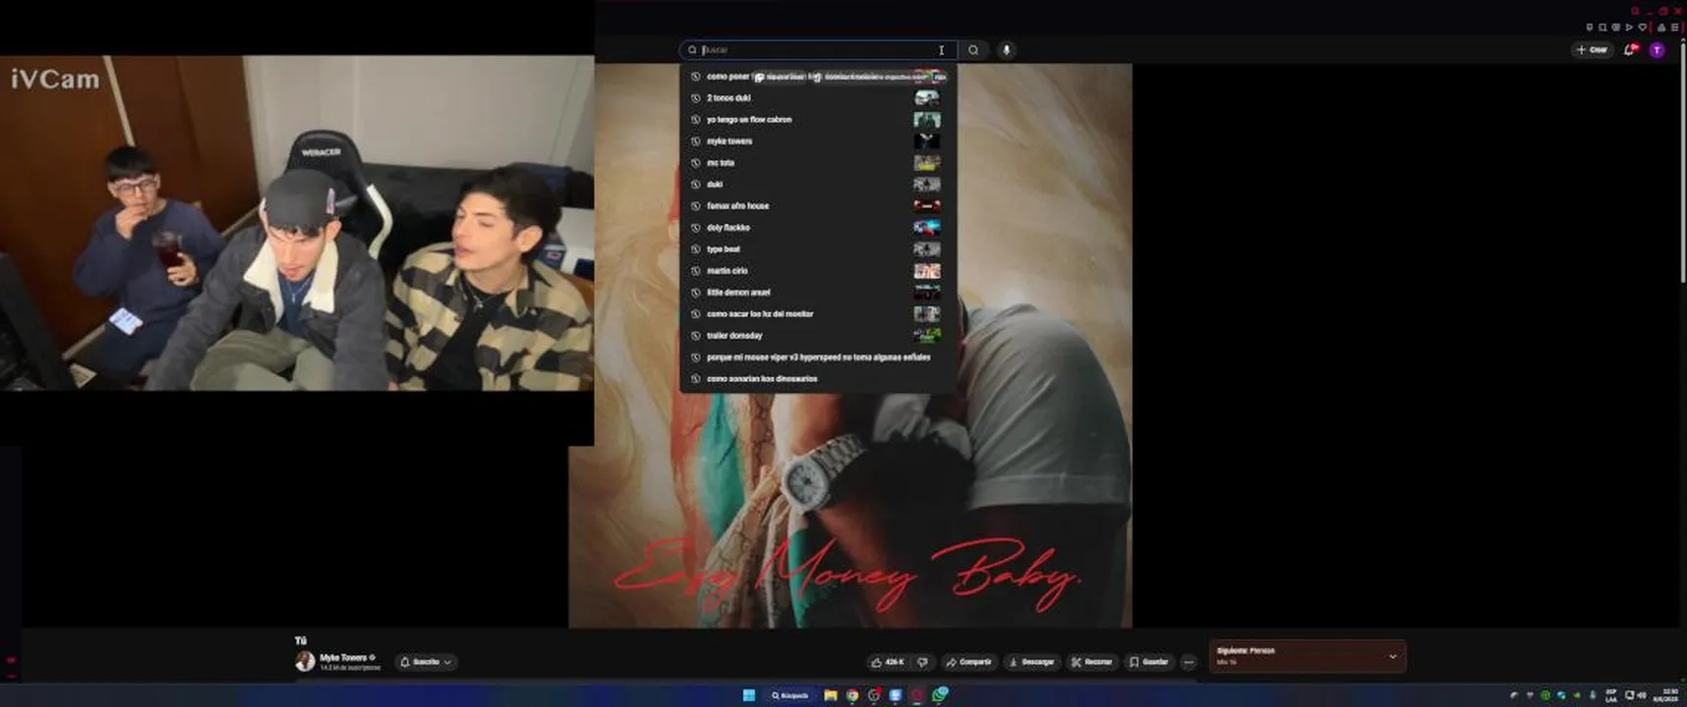Click the "type beat" suggestion text

pyautogui.click(x=724, y=249)
